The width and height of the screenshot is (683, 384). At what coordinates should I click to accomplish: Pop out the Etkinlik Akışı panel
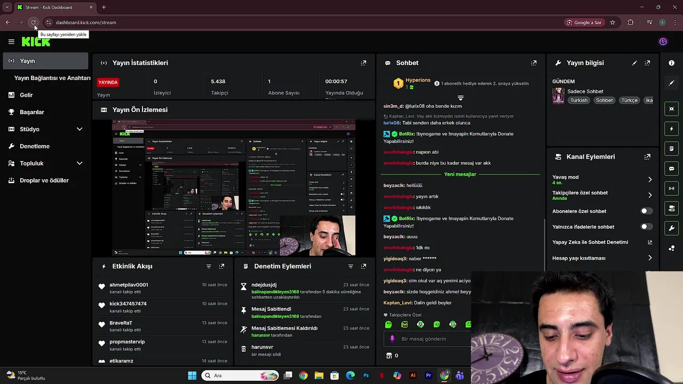[221, 266]
